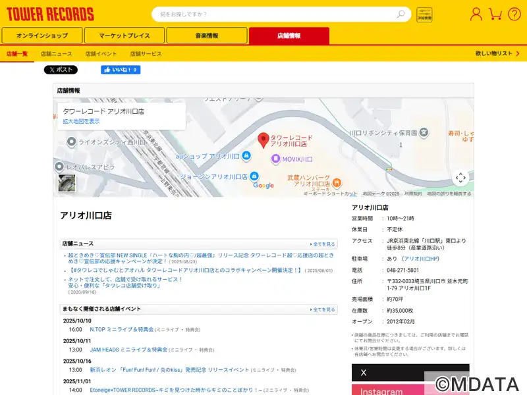
Task: Click the Tower Records logo
Action: [x=50, y=14]
